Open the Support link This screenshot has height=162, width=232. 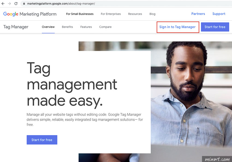coord(219,14)
